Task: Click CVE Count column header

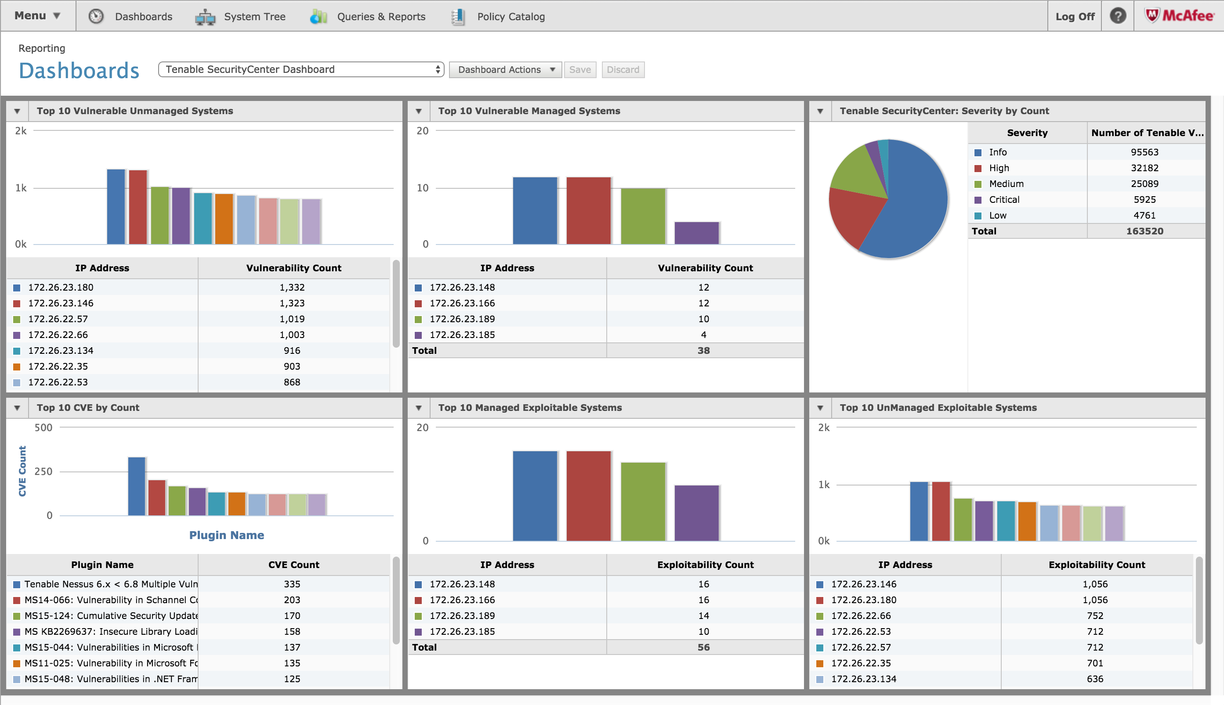Action: (x=293, y=565)
